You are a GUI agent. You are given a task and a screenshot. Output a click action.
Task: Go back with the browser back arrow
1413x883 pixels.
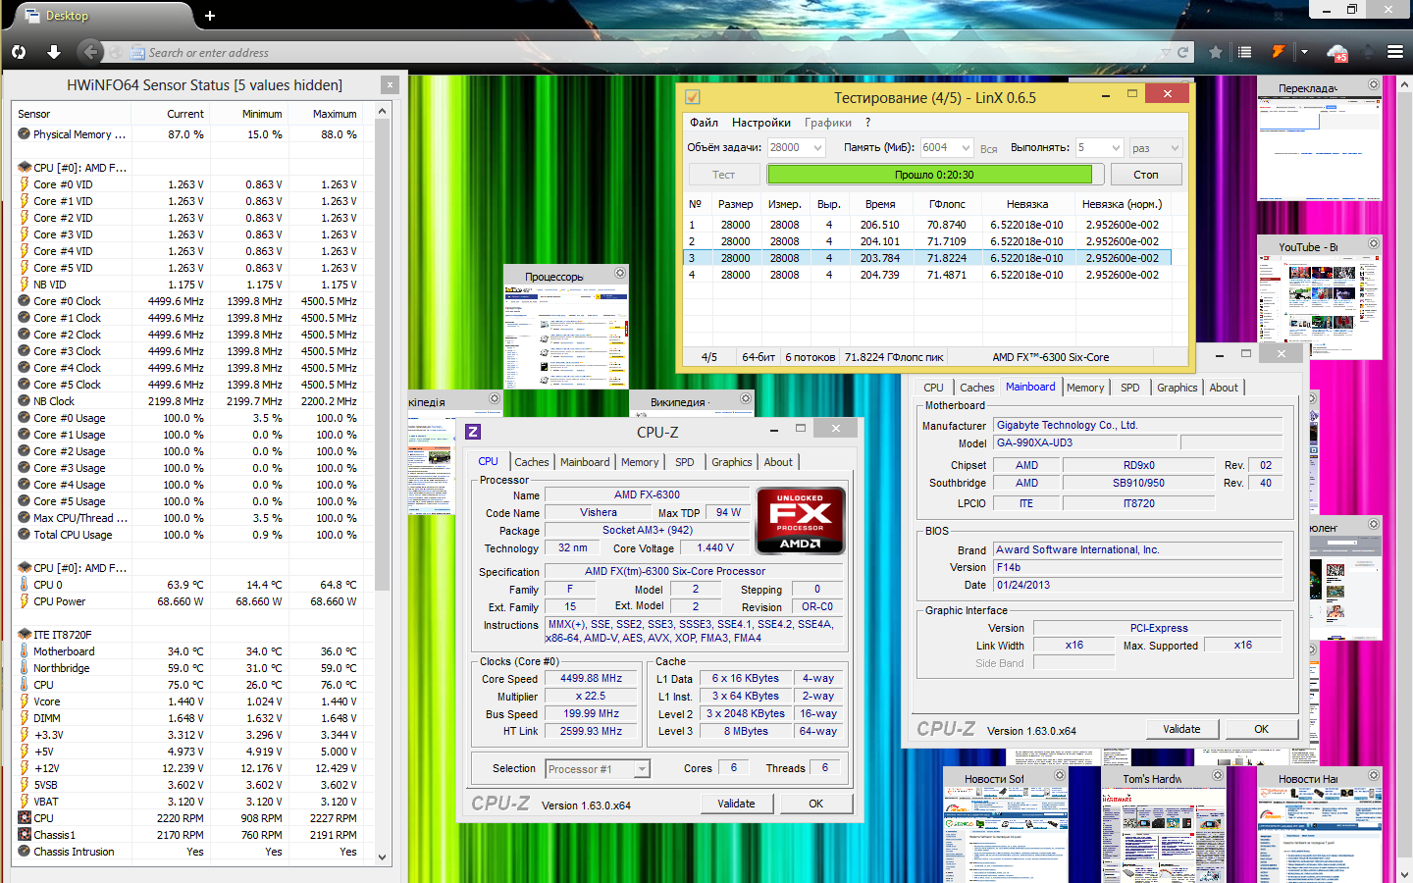(89, 52)
